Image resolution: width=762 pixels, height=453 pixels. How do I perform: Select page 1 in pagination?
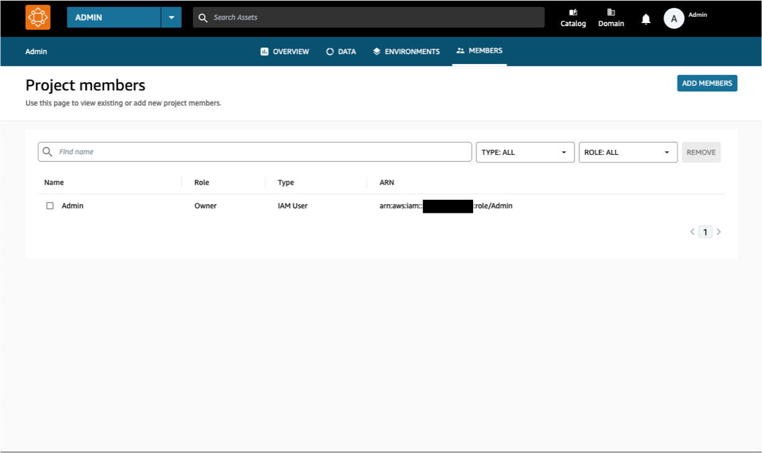705,232
